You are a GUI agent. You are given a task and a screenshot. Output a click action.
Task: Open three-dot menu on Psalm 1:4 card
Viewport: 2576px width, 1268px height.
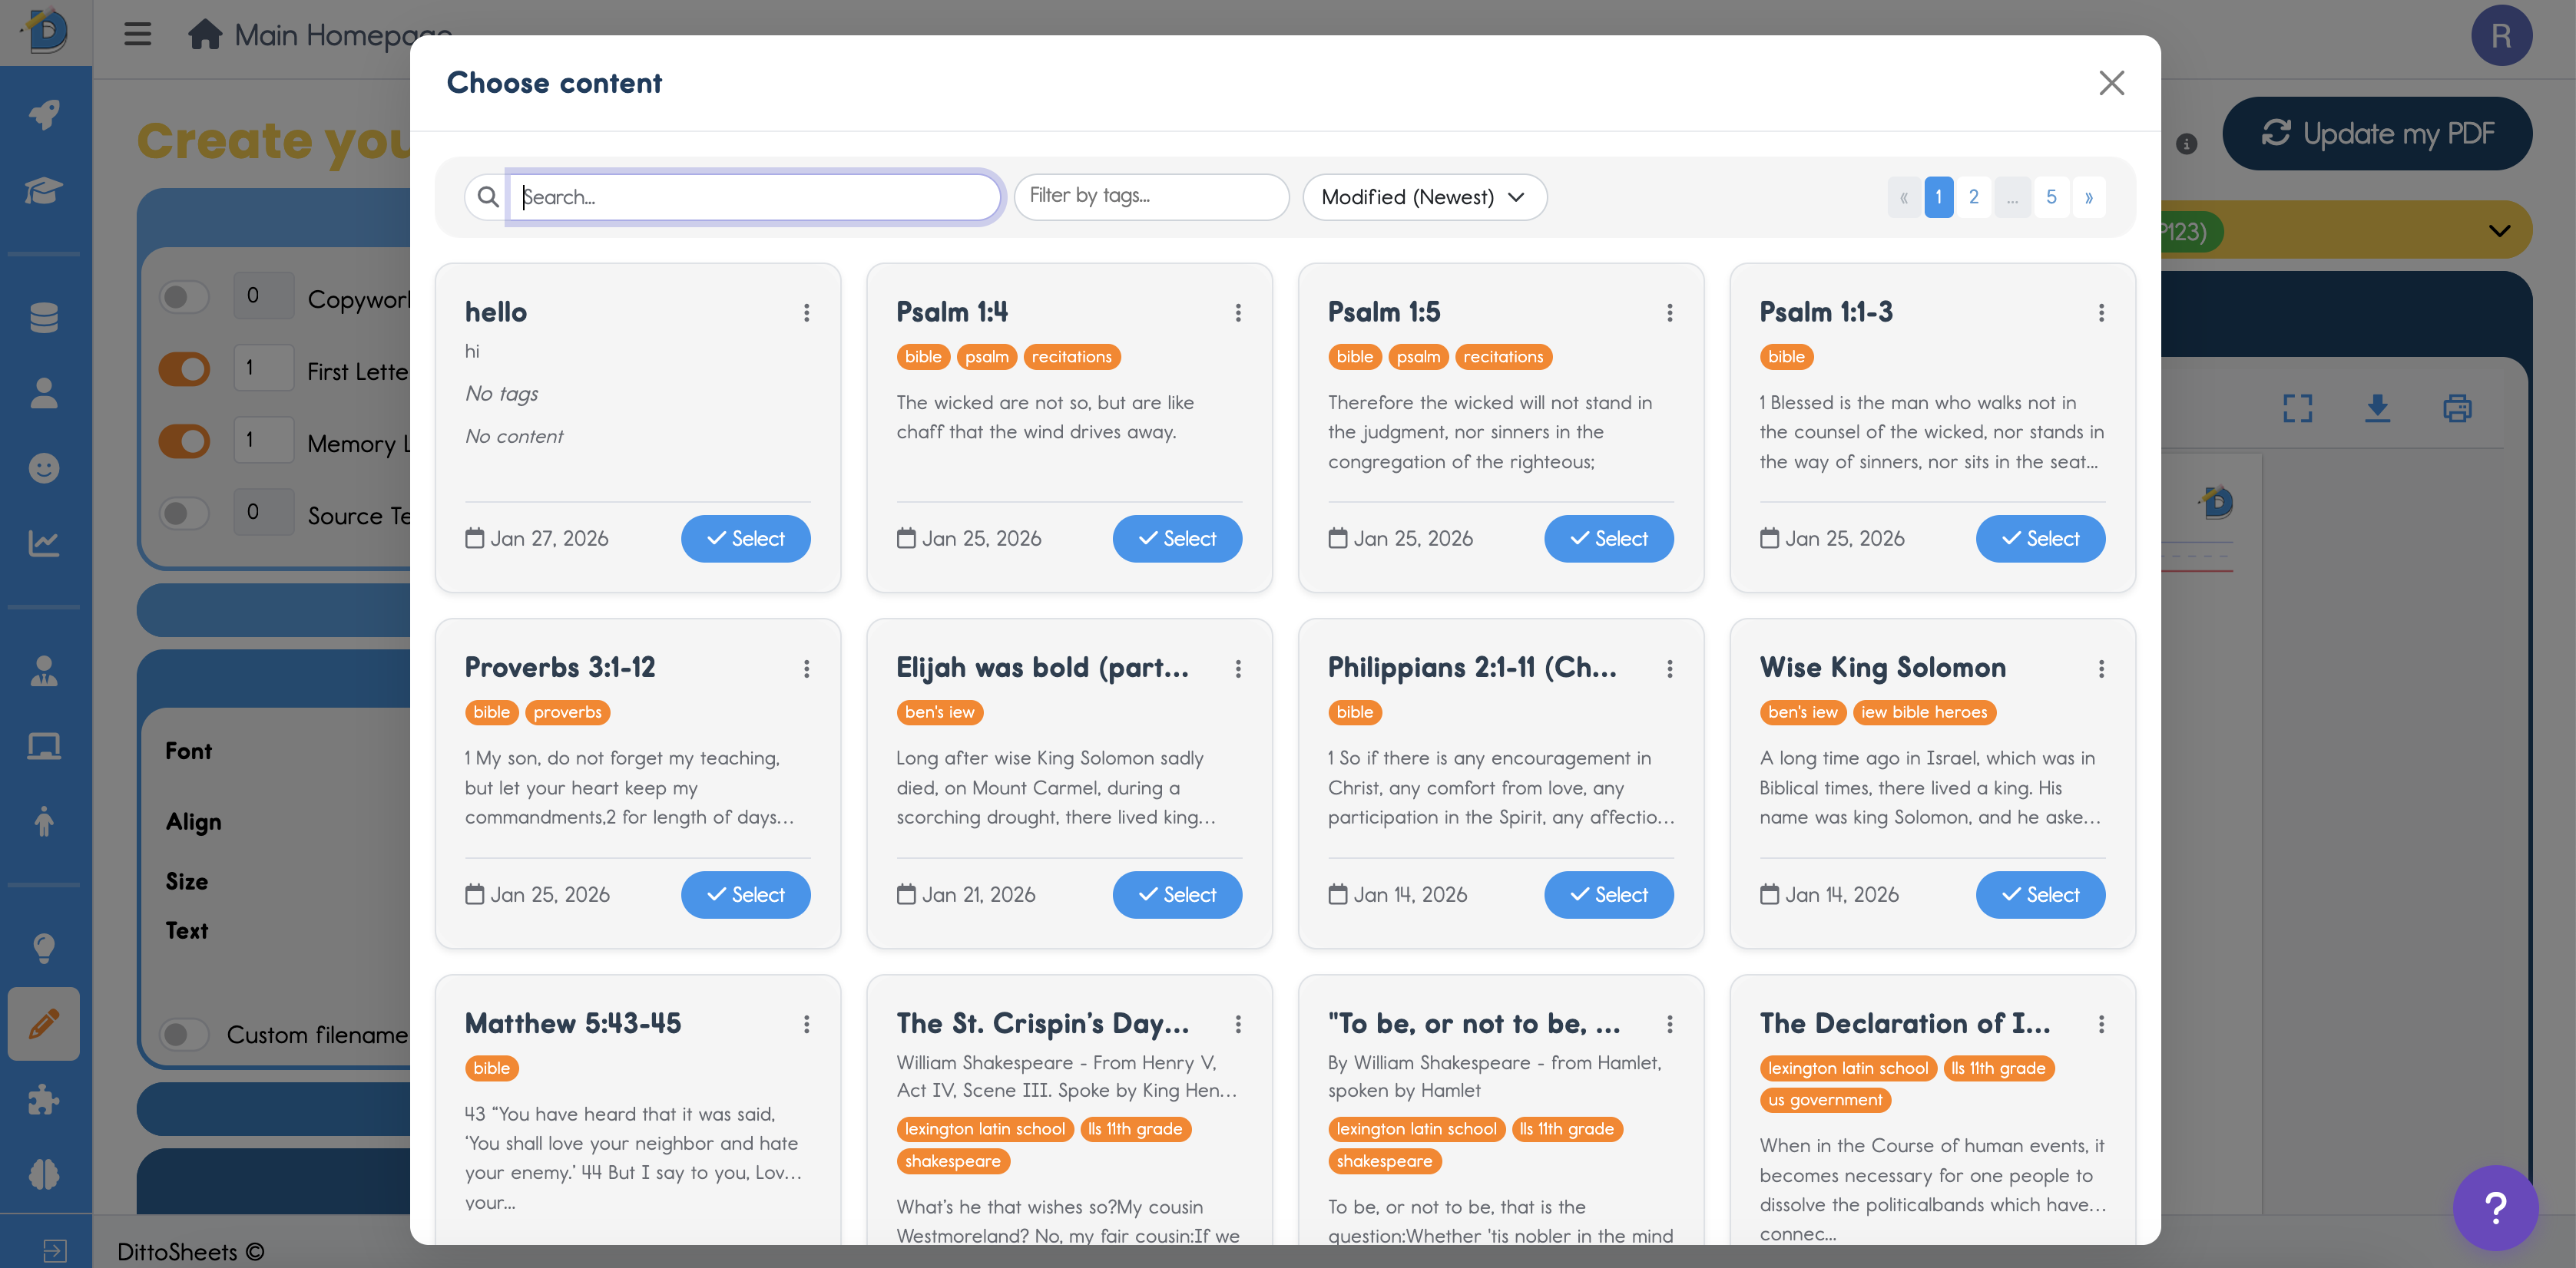coord(1238,312)
